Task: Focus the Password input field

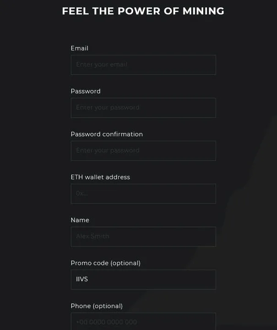Action: (143, 108)
